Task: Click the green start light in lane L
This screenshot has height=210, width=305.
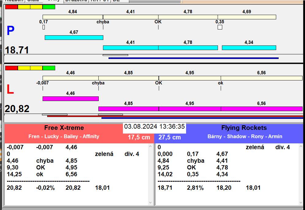Action: click(x=49, y=68)
